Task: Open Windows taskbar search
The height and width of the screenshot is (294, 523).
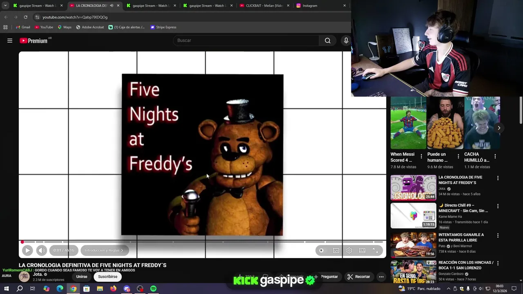Action: [20, 289]
